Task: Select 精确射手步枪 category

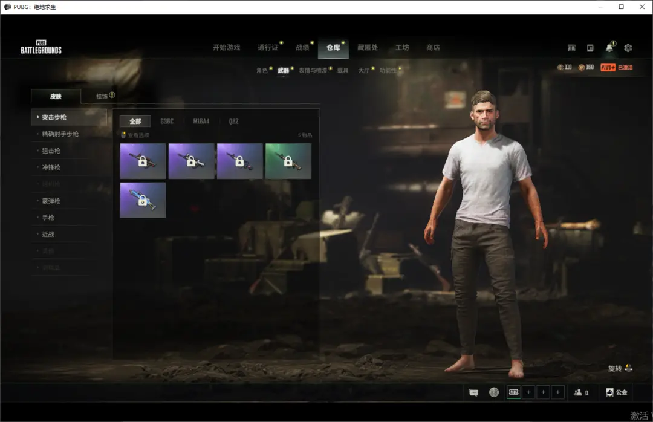Action: (x=60, y=134)
